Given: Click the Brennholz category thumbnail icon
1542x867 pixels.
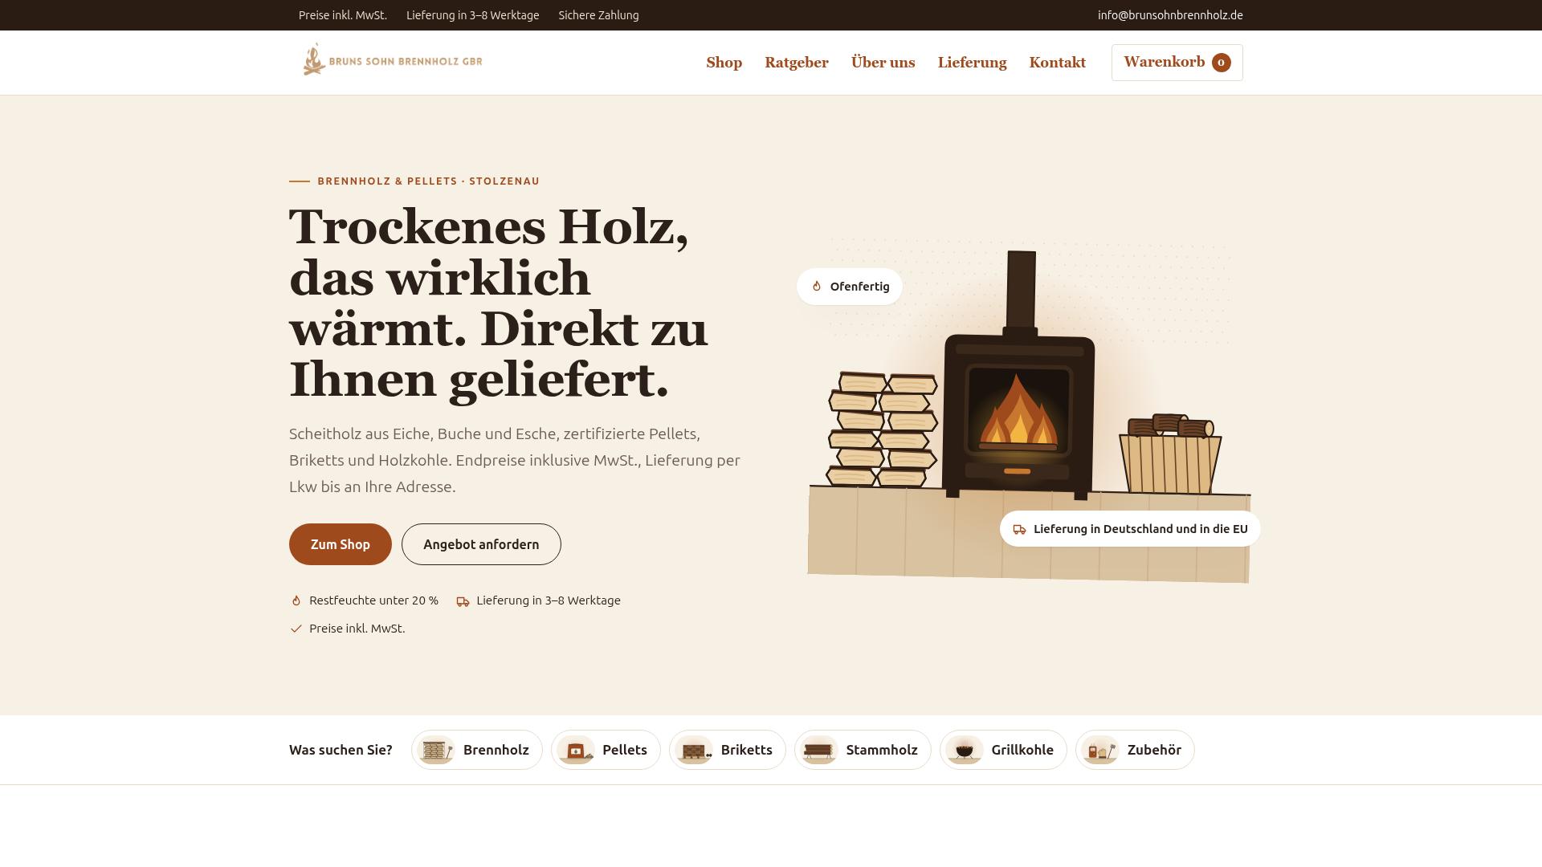Looking at the screenshot, I should pyautogui.click(x=436, y=750).
